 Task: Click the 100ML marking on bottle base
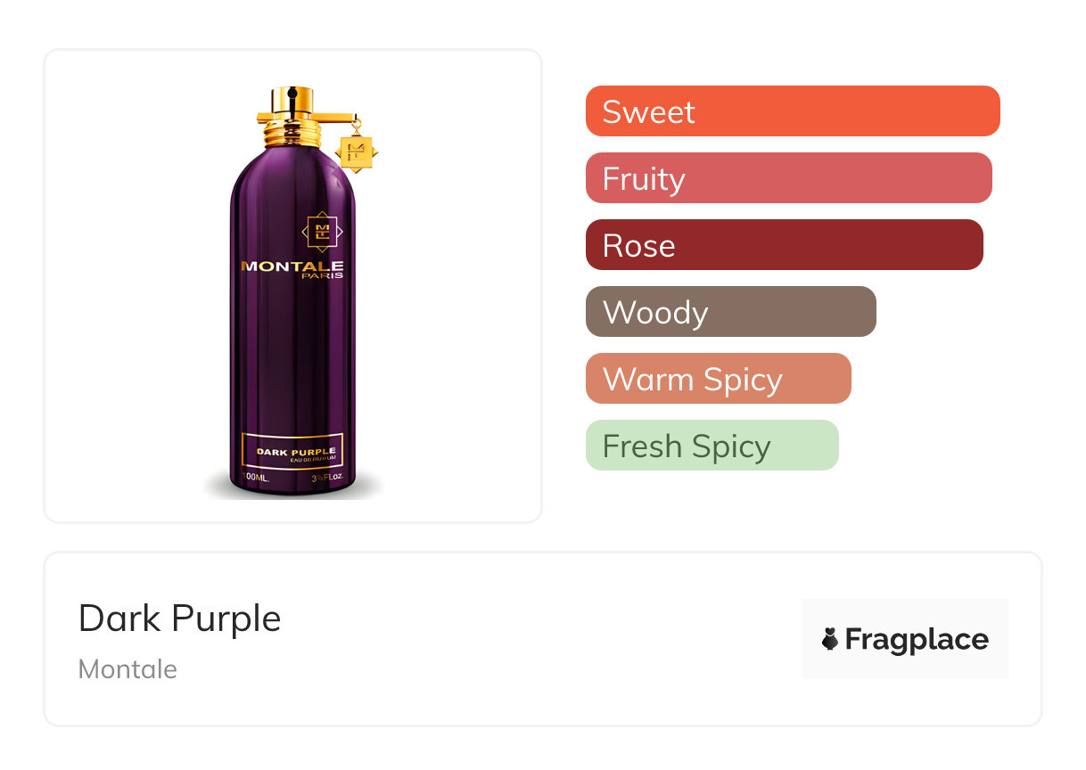(x=254, y=479)
